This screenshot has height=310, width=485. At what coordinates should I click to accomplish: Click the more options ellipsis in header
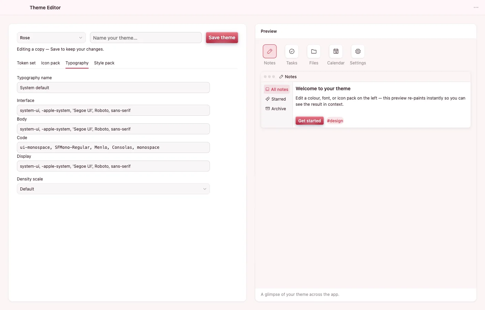pos(476,8)
